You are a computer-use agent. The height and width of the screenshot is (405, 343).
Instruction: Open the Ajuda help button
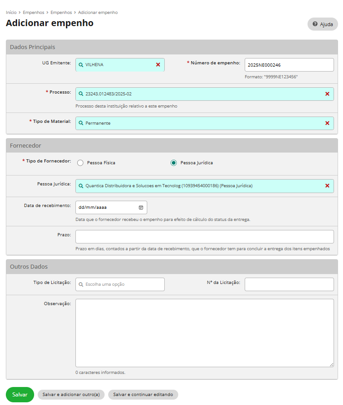[x=322, y=24]
